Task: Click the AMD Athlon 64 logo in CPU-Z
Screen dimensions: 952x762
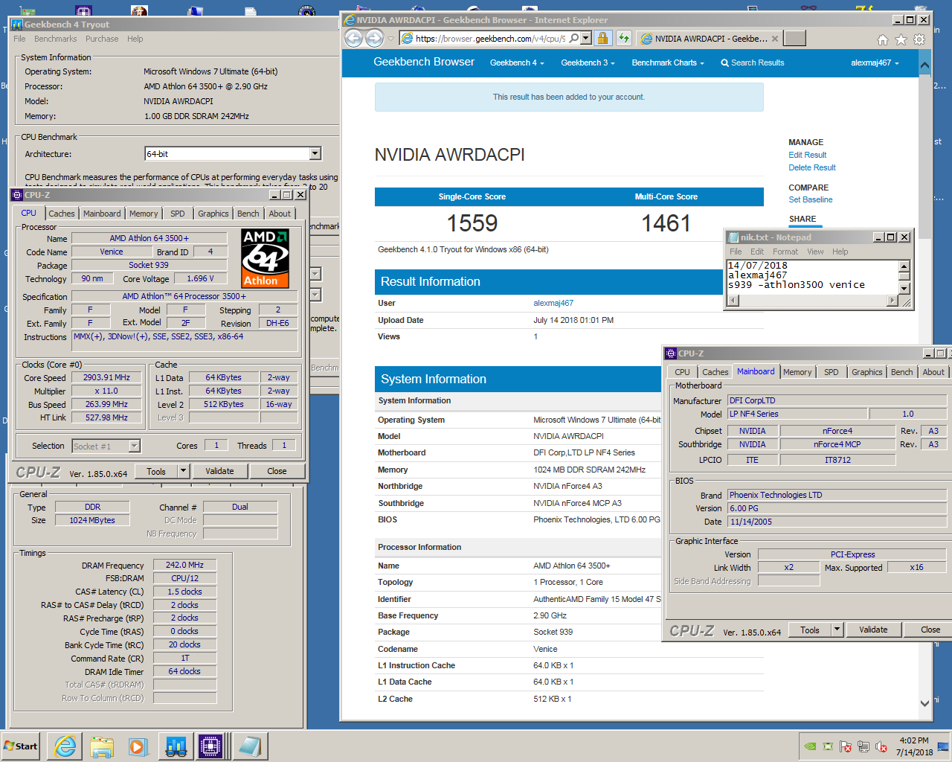Action: coord(265,258)
